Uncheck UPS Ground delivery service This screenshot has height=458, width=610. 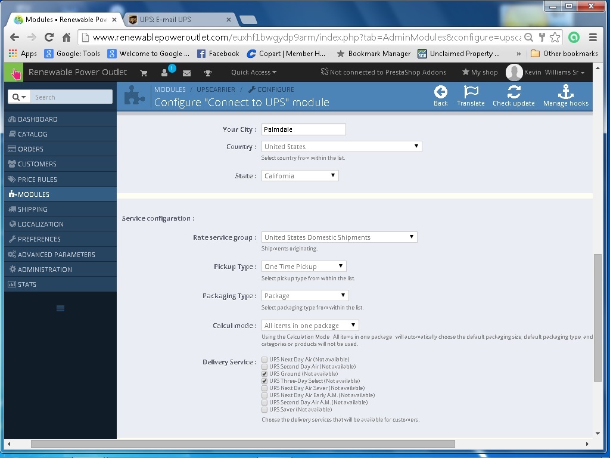(264, 374)
